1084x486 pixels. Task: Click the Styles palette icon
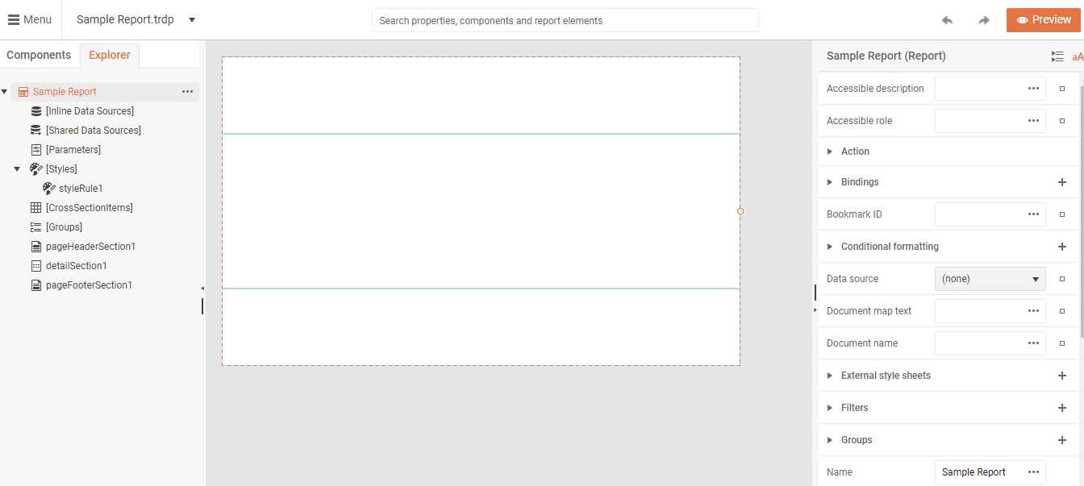point(36,169)
